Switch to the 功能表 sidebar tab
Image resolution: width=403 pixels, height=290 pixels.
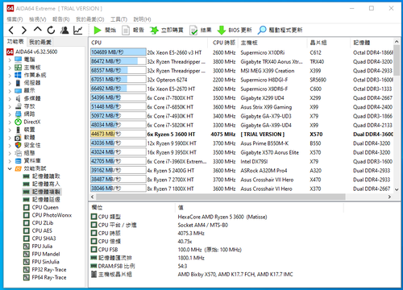[x=15, y=42]
